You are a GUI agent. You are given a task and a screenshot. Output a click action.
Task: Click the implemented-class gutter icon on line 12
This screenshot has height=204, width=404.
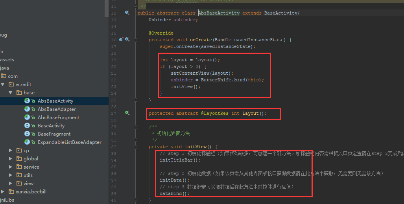127,13
